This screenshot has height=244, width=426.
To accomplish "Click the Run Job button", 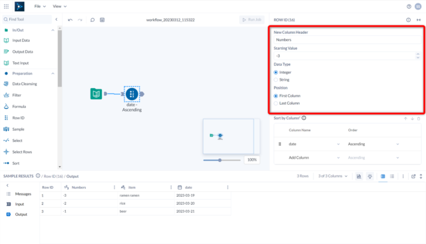I will click(x=252, y=19).
